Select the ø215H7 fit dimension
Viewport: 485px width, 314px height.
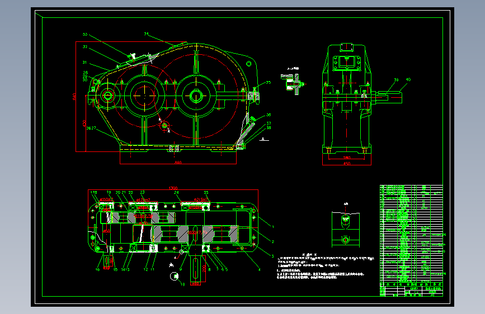[201, 199]
